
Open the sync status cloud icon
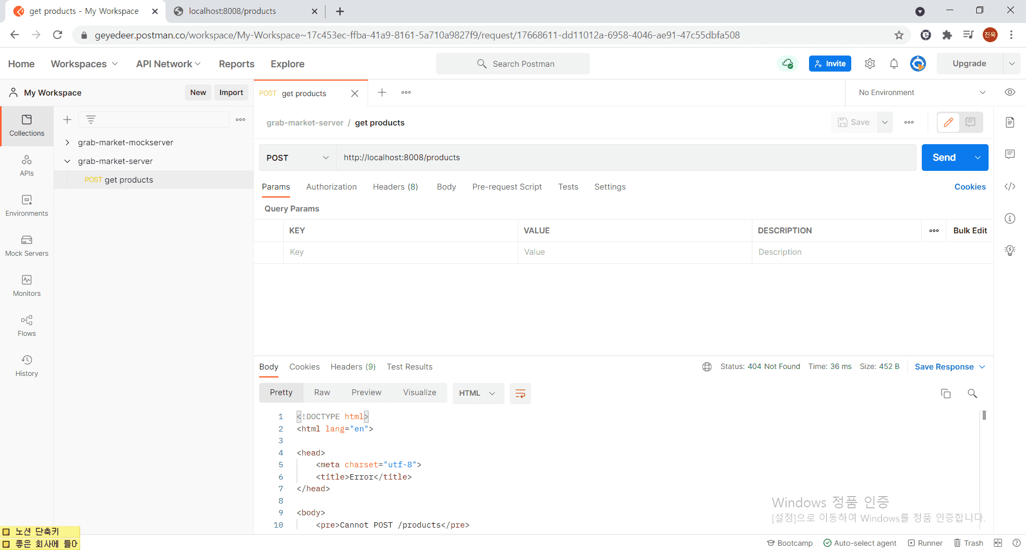pyautogui.click(x=788, y=64)
